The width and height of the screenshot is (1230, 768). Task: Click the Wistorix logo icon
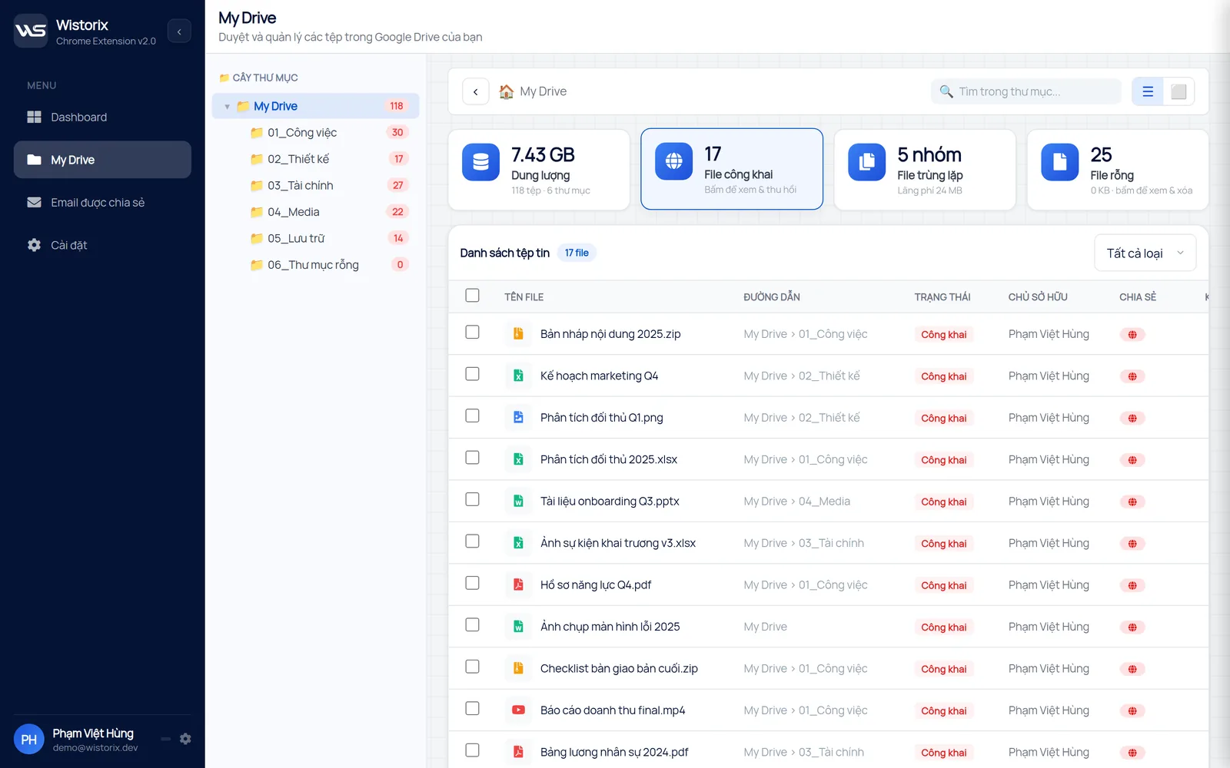click(x=31, y=31)
